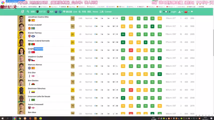This screenshot has width=214, height=120.
Task: Click Turkey flag under Çağlar Söyüncü
Action: point(33,52)
